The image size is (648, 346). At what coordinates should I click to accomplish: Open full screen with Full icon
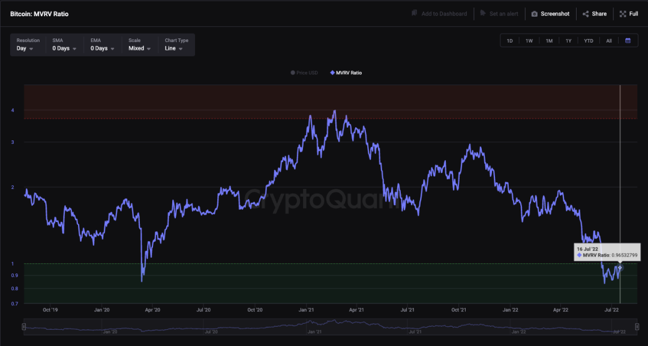click(x=623, y=14)
